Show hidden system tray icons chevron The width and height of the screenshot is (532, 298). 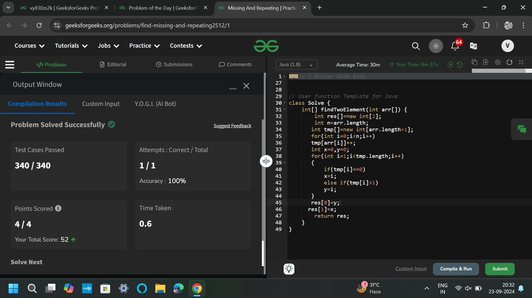click(427, 288)
